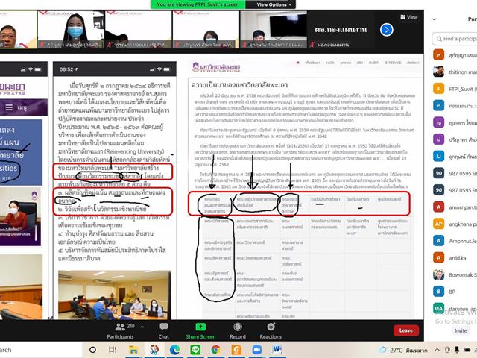Click the home icon in shared website navigation
The height and width of the screenshot is (358, 477).
pyautogui.click(x=297, y=63)
